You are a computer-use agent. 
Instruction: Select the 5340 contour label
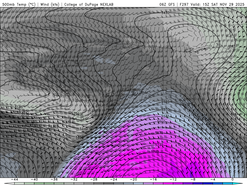[x=84, y=129]
